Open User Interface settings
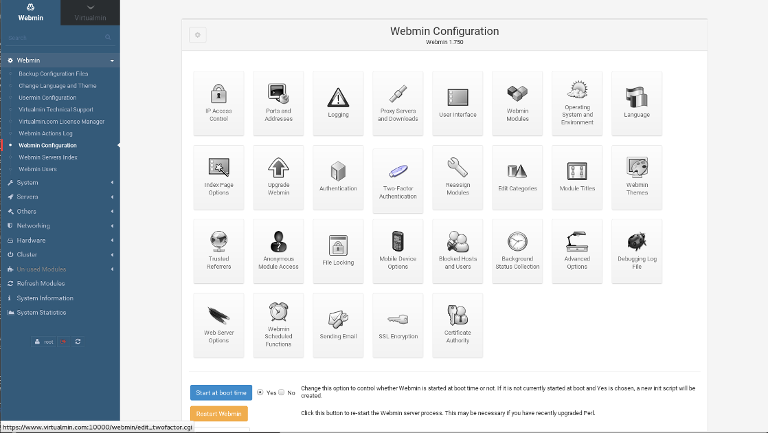The width and height of the screenshot is (768, 433). [x=458, y=103]
